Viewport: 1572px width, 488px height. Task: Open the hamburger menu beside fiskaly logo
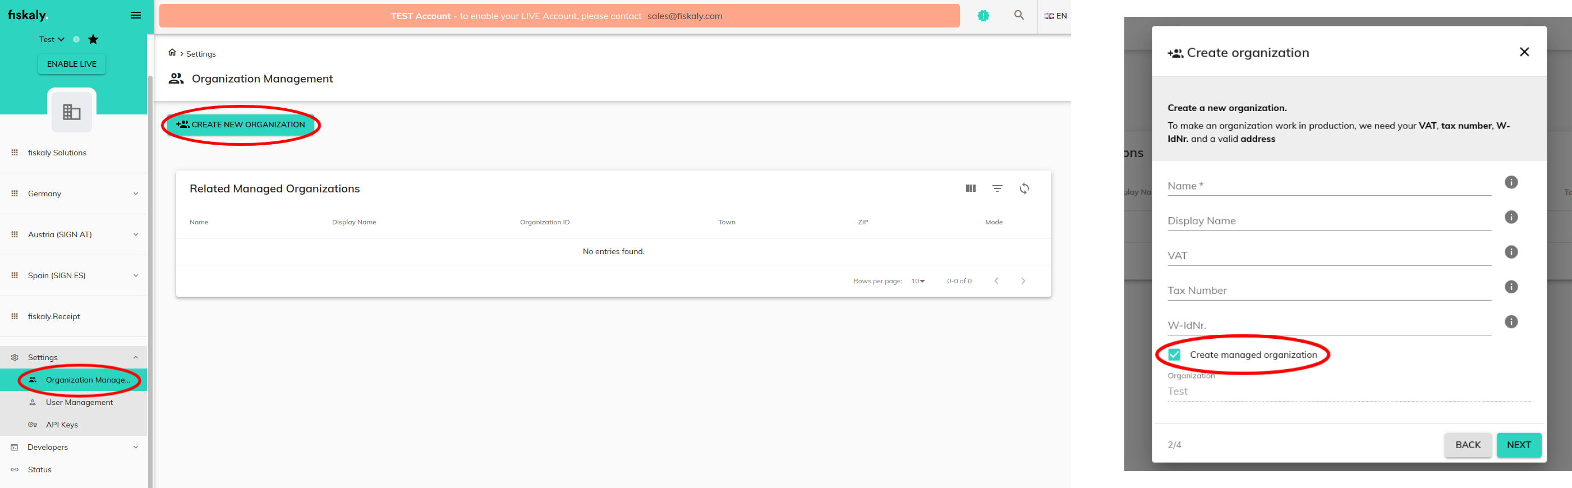(135, 15)
